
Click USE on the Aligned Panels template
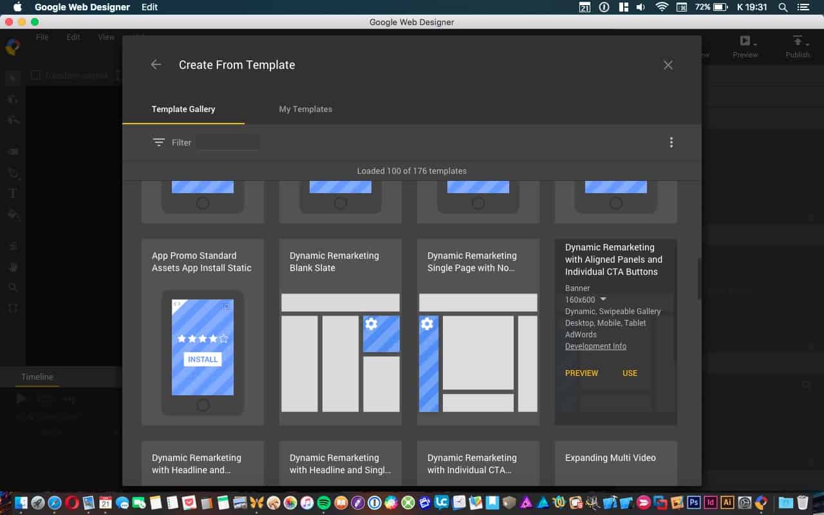(630, 373)
